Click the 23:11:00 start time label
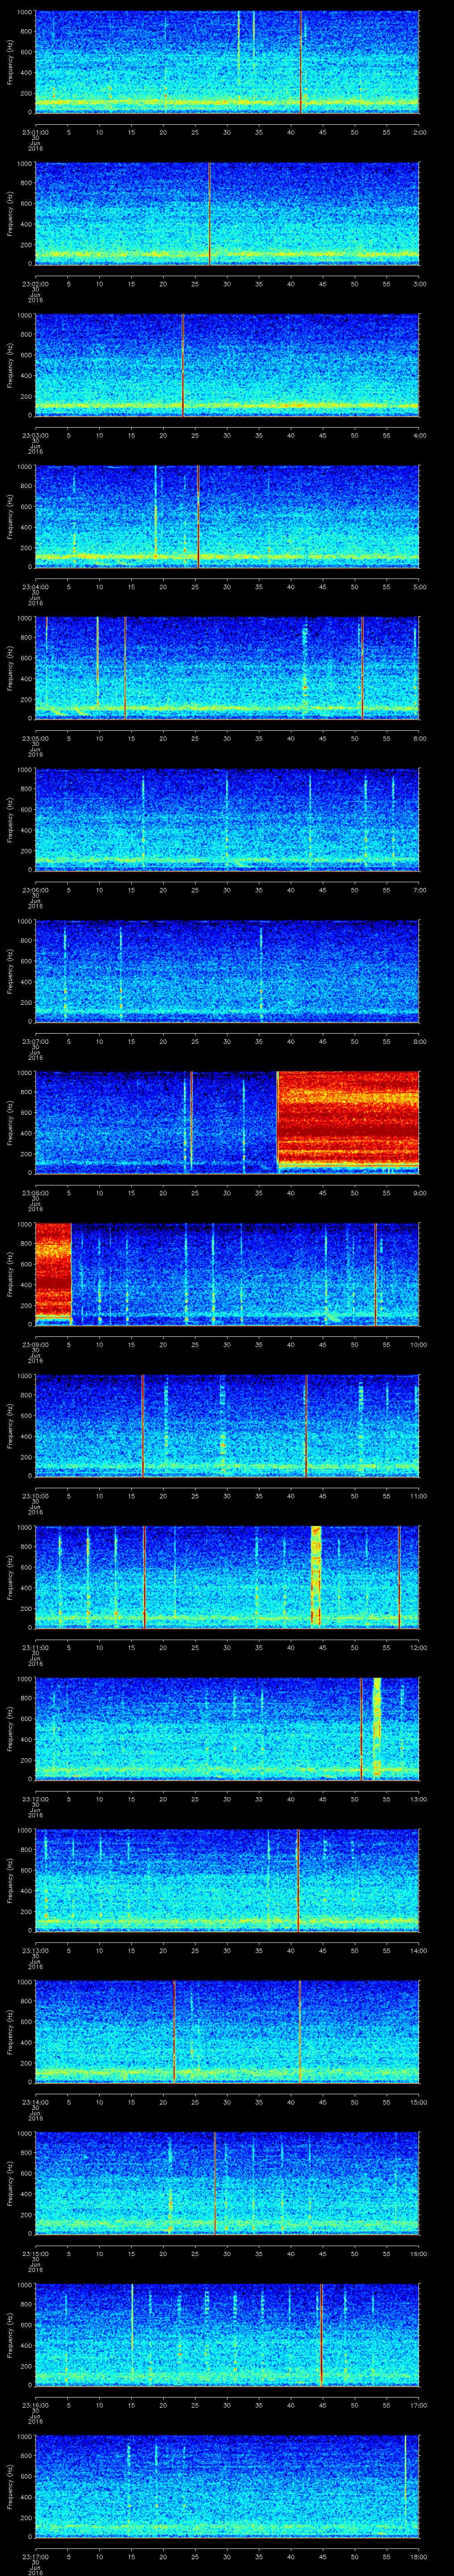 click(35, 1647)
